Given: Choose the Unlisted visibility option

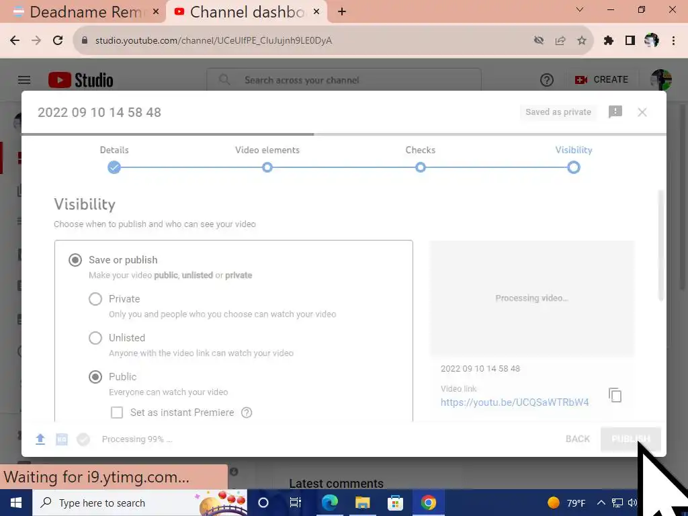Looking at the screenshot, I should tap(95, 338).
